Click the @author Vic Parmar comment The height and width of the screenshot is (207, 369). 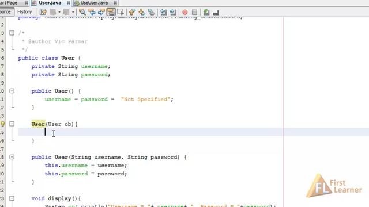[58, 41]
